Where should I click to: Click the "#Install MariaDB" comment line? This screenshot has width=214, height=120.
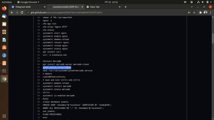coord(52,61)
